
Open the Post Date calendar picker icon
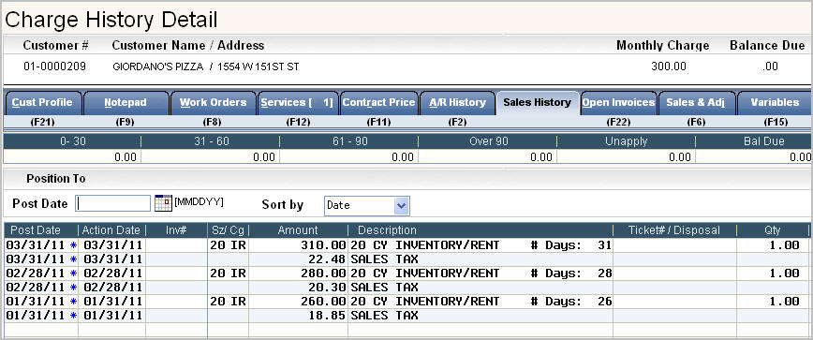[x=163, y=202]
